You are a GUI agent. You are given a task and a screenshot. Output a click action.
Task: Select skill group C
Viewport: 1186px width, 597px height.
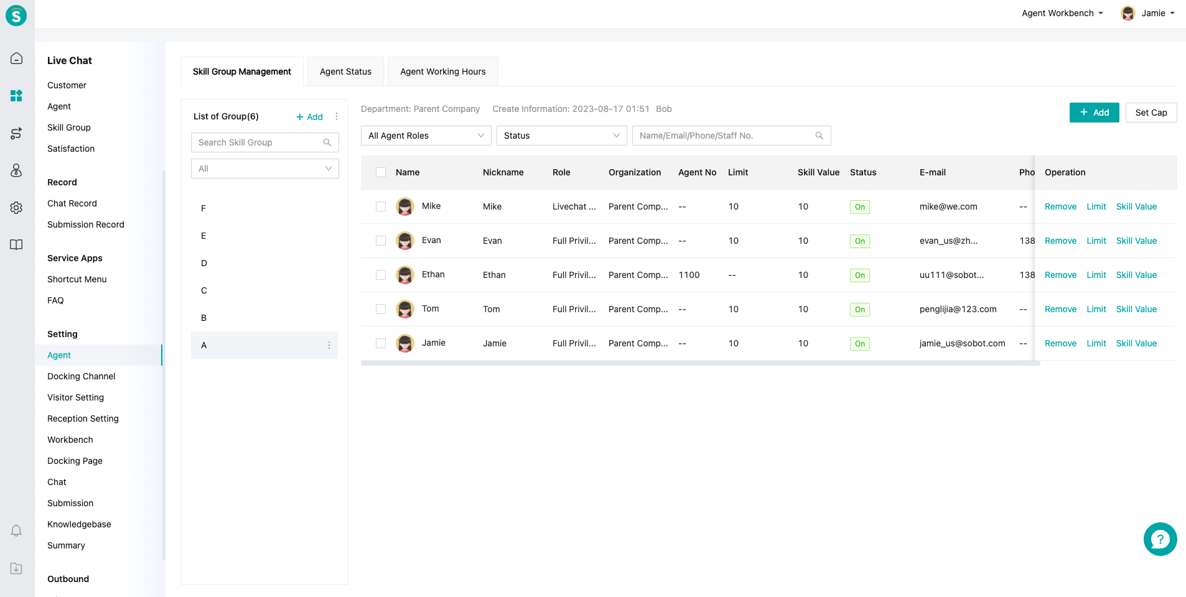[x=264, y=290]
